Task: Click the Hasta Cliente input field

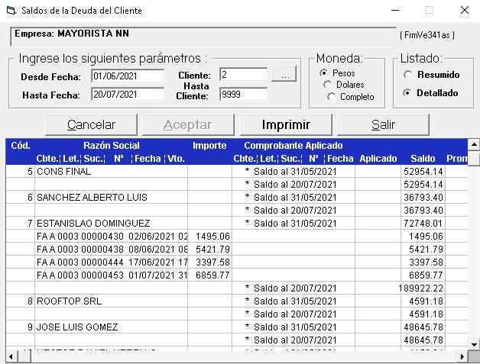Action: [x=242, y=95]
